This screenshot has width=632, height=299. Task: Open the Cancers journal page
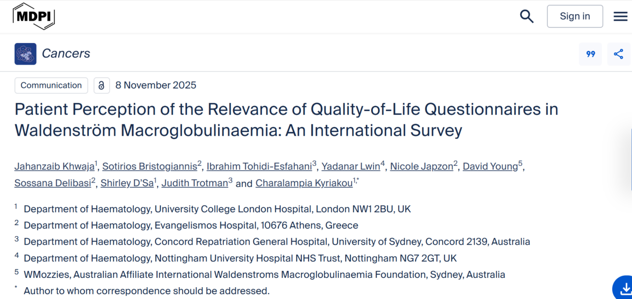(x=66, y=53)
